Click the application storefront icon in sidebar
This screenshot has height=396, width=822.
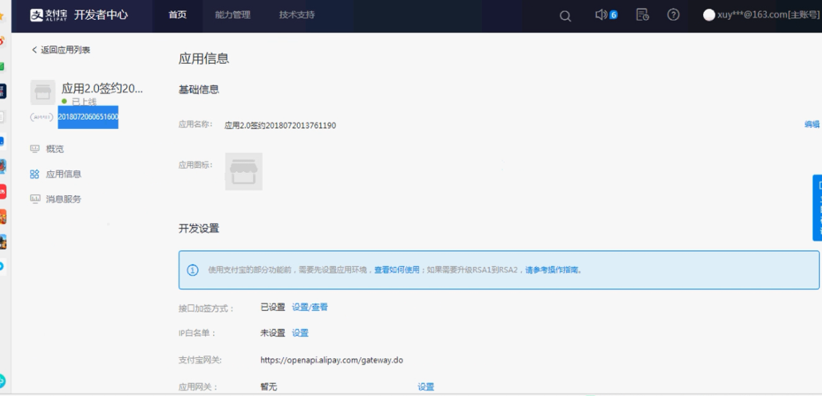pyautogui.click(x=43, y=92)
